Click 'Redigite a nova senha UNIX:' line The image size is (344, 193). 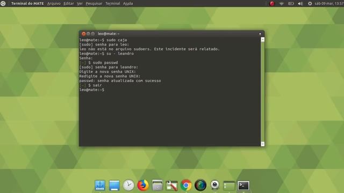pos(110,76)
